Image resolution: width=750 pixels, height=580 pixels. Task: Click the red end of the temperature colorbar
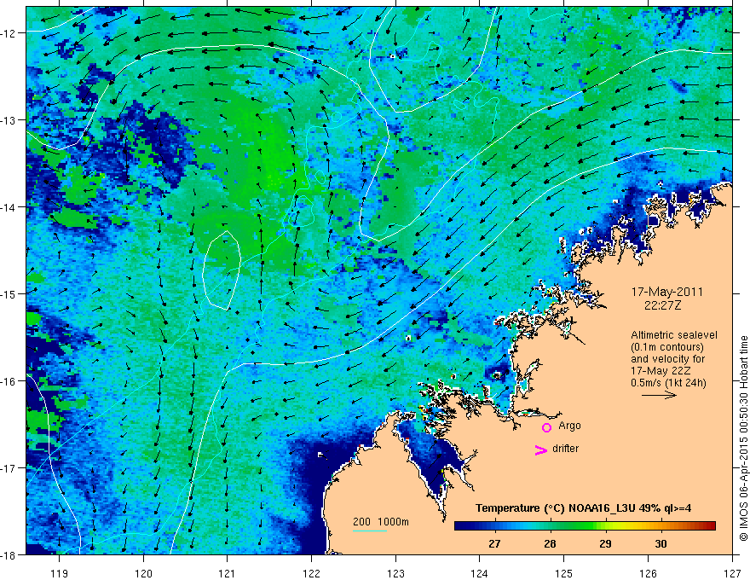coord(711,525)
